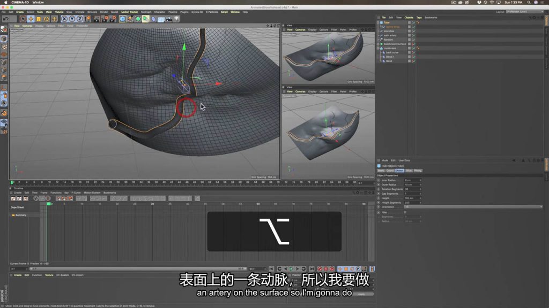Open Tags menu in Object Manager

pos(419,18)
